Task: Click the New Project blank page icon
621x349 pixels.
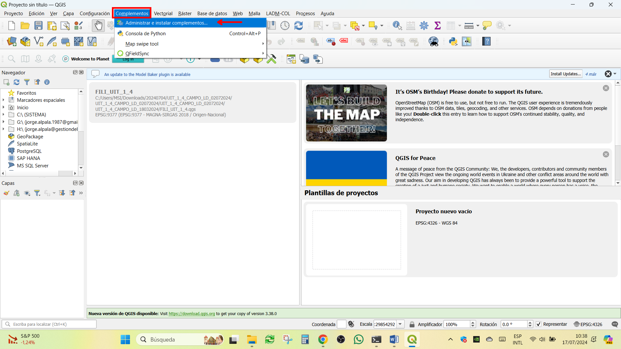Action: (x=12, y=26)
